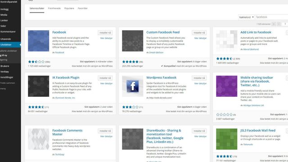Open Mobile sharing toolbar title link
Screen dimensions: 288x162
pos(257,81)
